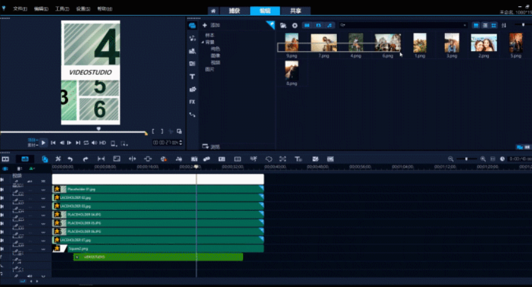Click the zoom-out magnifier on timeline
Image resolution: width=532 pixels, height=287 pixels.
click(451, 159)
